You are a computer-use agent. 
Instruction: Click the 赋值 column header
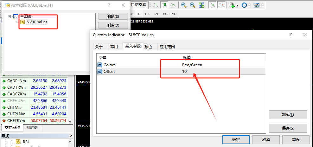coord(223,58)
